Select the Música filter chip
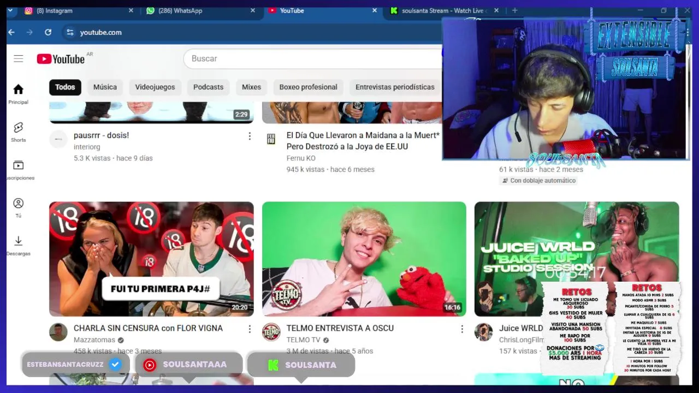Viewport: 699px width, 393px height. pyautogui.click(x=105, y=87)
